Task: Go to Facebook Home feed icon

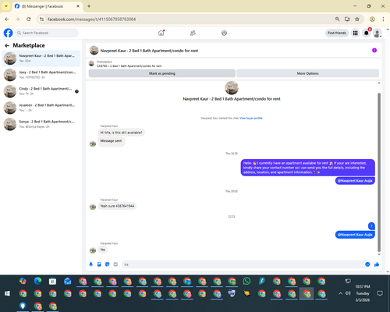Action: coord(161,33)
